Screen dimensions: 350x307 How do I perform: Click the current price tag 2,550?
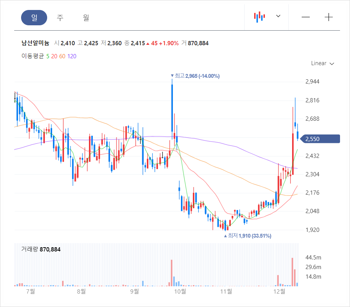(320, 139)
